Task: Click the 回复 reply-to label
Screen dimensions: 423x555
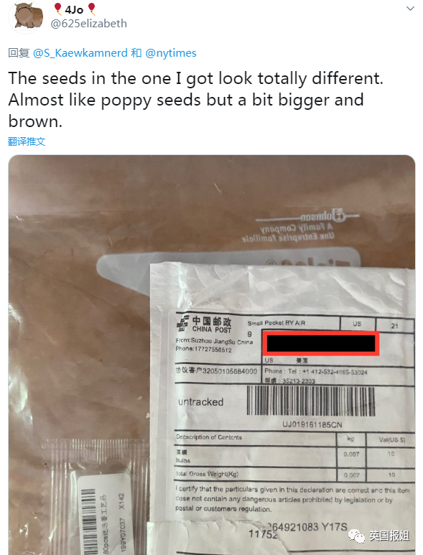Action: coord(19,53)
